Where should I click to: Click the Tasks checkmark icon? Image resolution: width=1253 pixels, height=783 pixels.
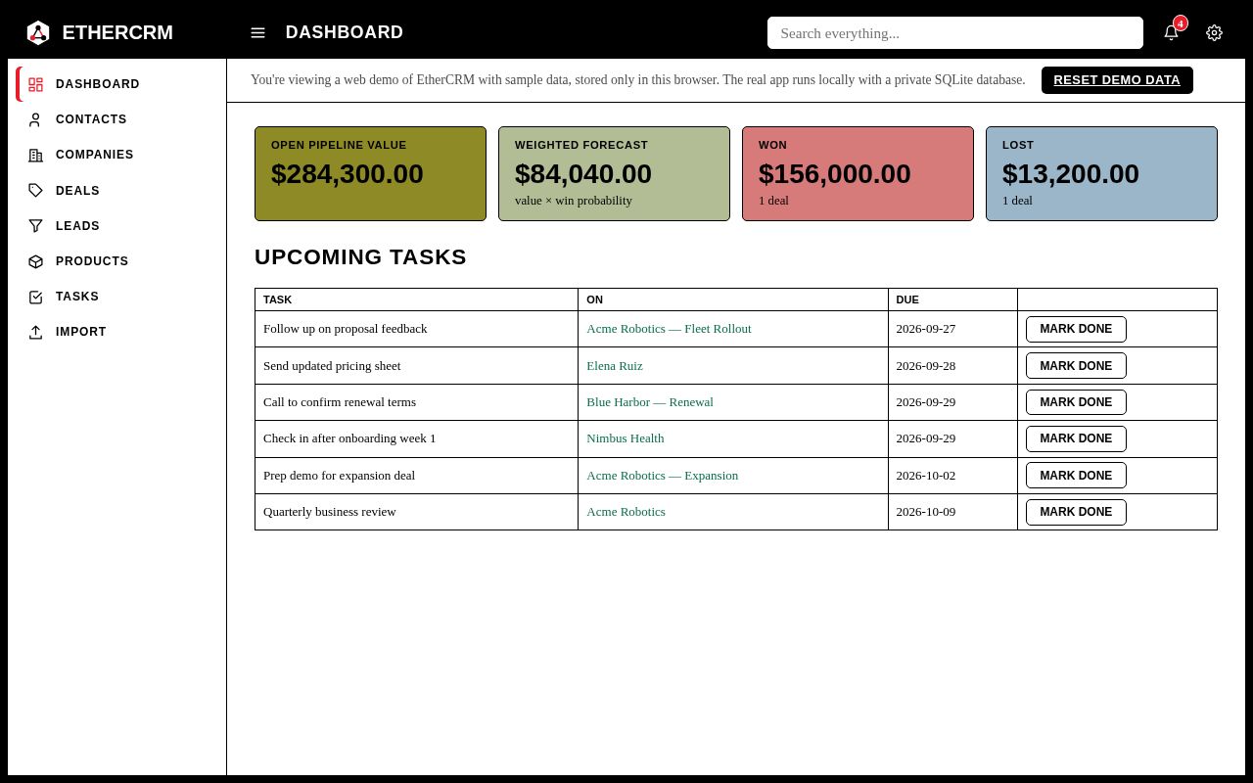(36, 297)
